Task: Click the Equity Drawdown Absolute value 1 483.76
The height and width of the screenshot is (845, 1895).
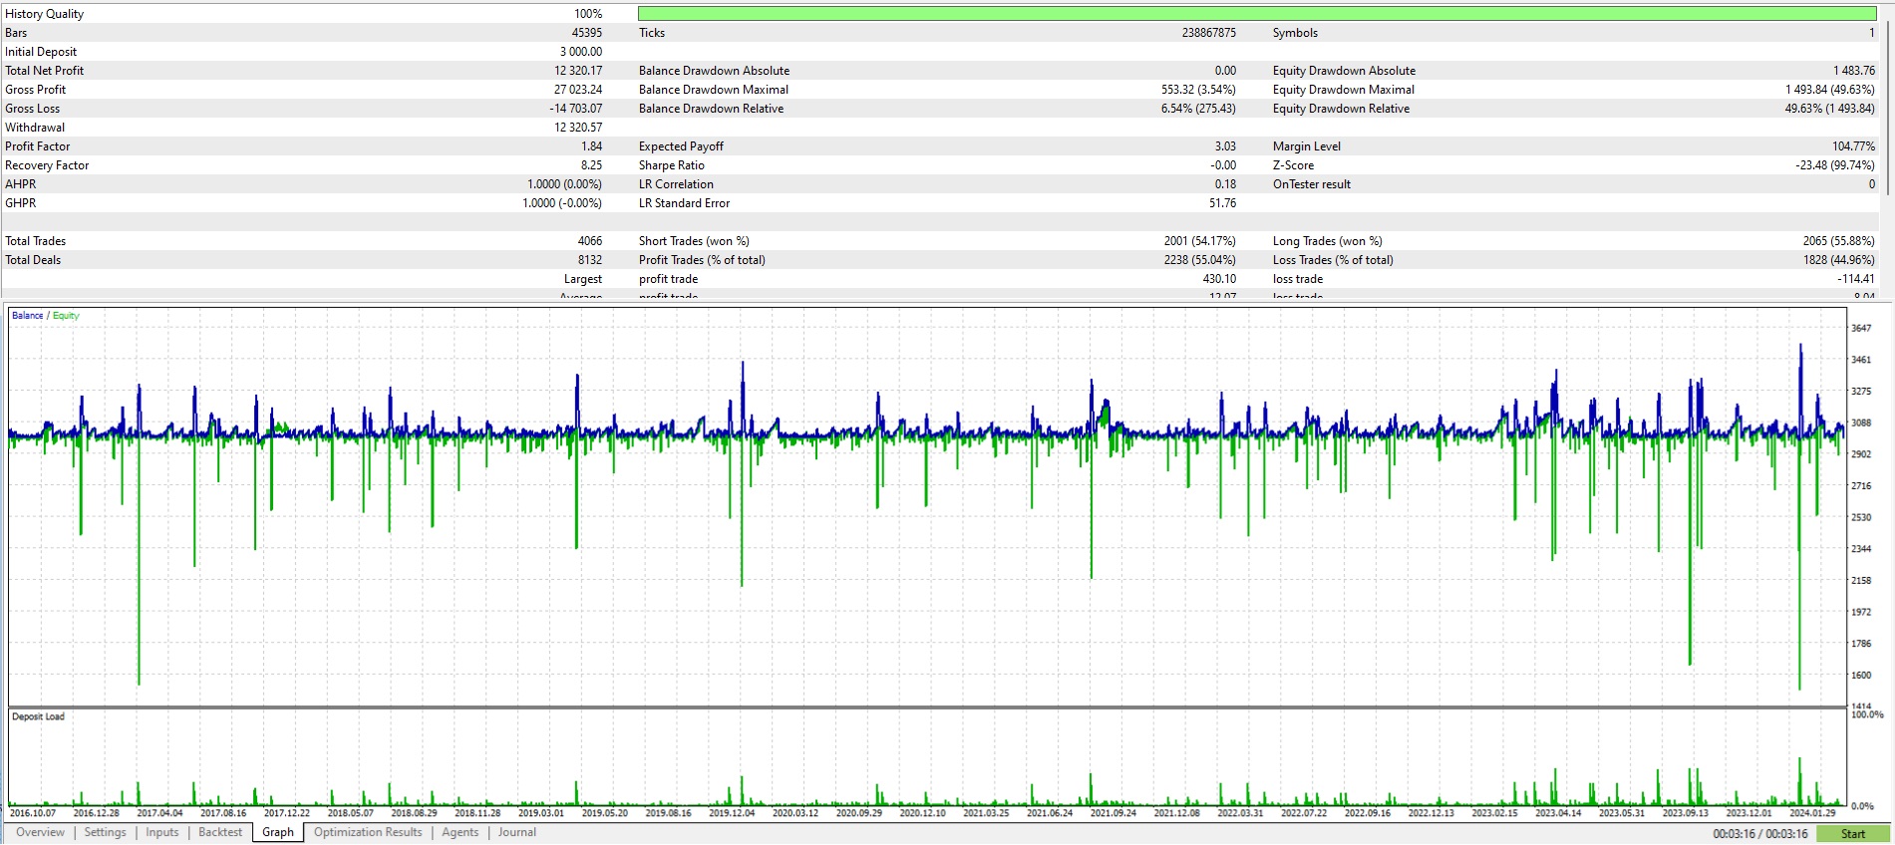Action: pos(1854,71)
